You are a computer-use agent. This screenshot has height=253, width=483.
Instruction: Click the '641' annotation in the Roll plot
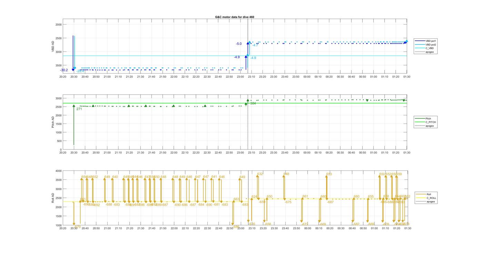click(x=214, y=177)
